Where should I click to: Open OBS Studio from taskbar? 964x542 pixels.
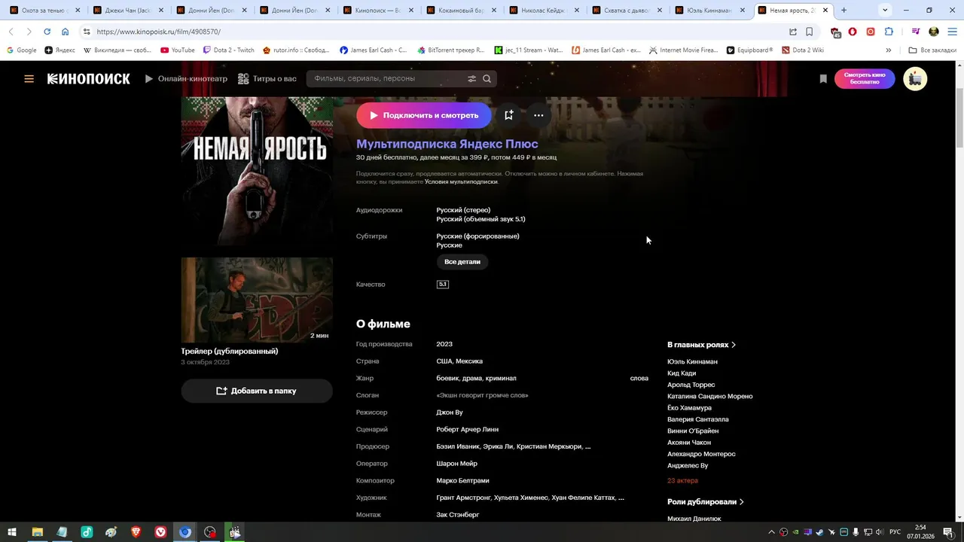(210, 532)
